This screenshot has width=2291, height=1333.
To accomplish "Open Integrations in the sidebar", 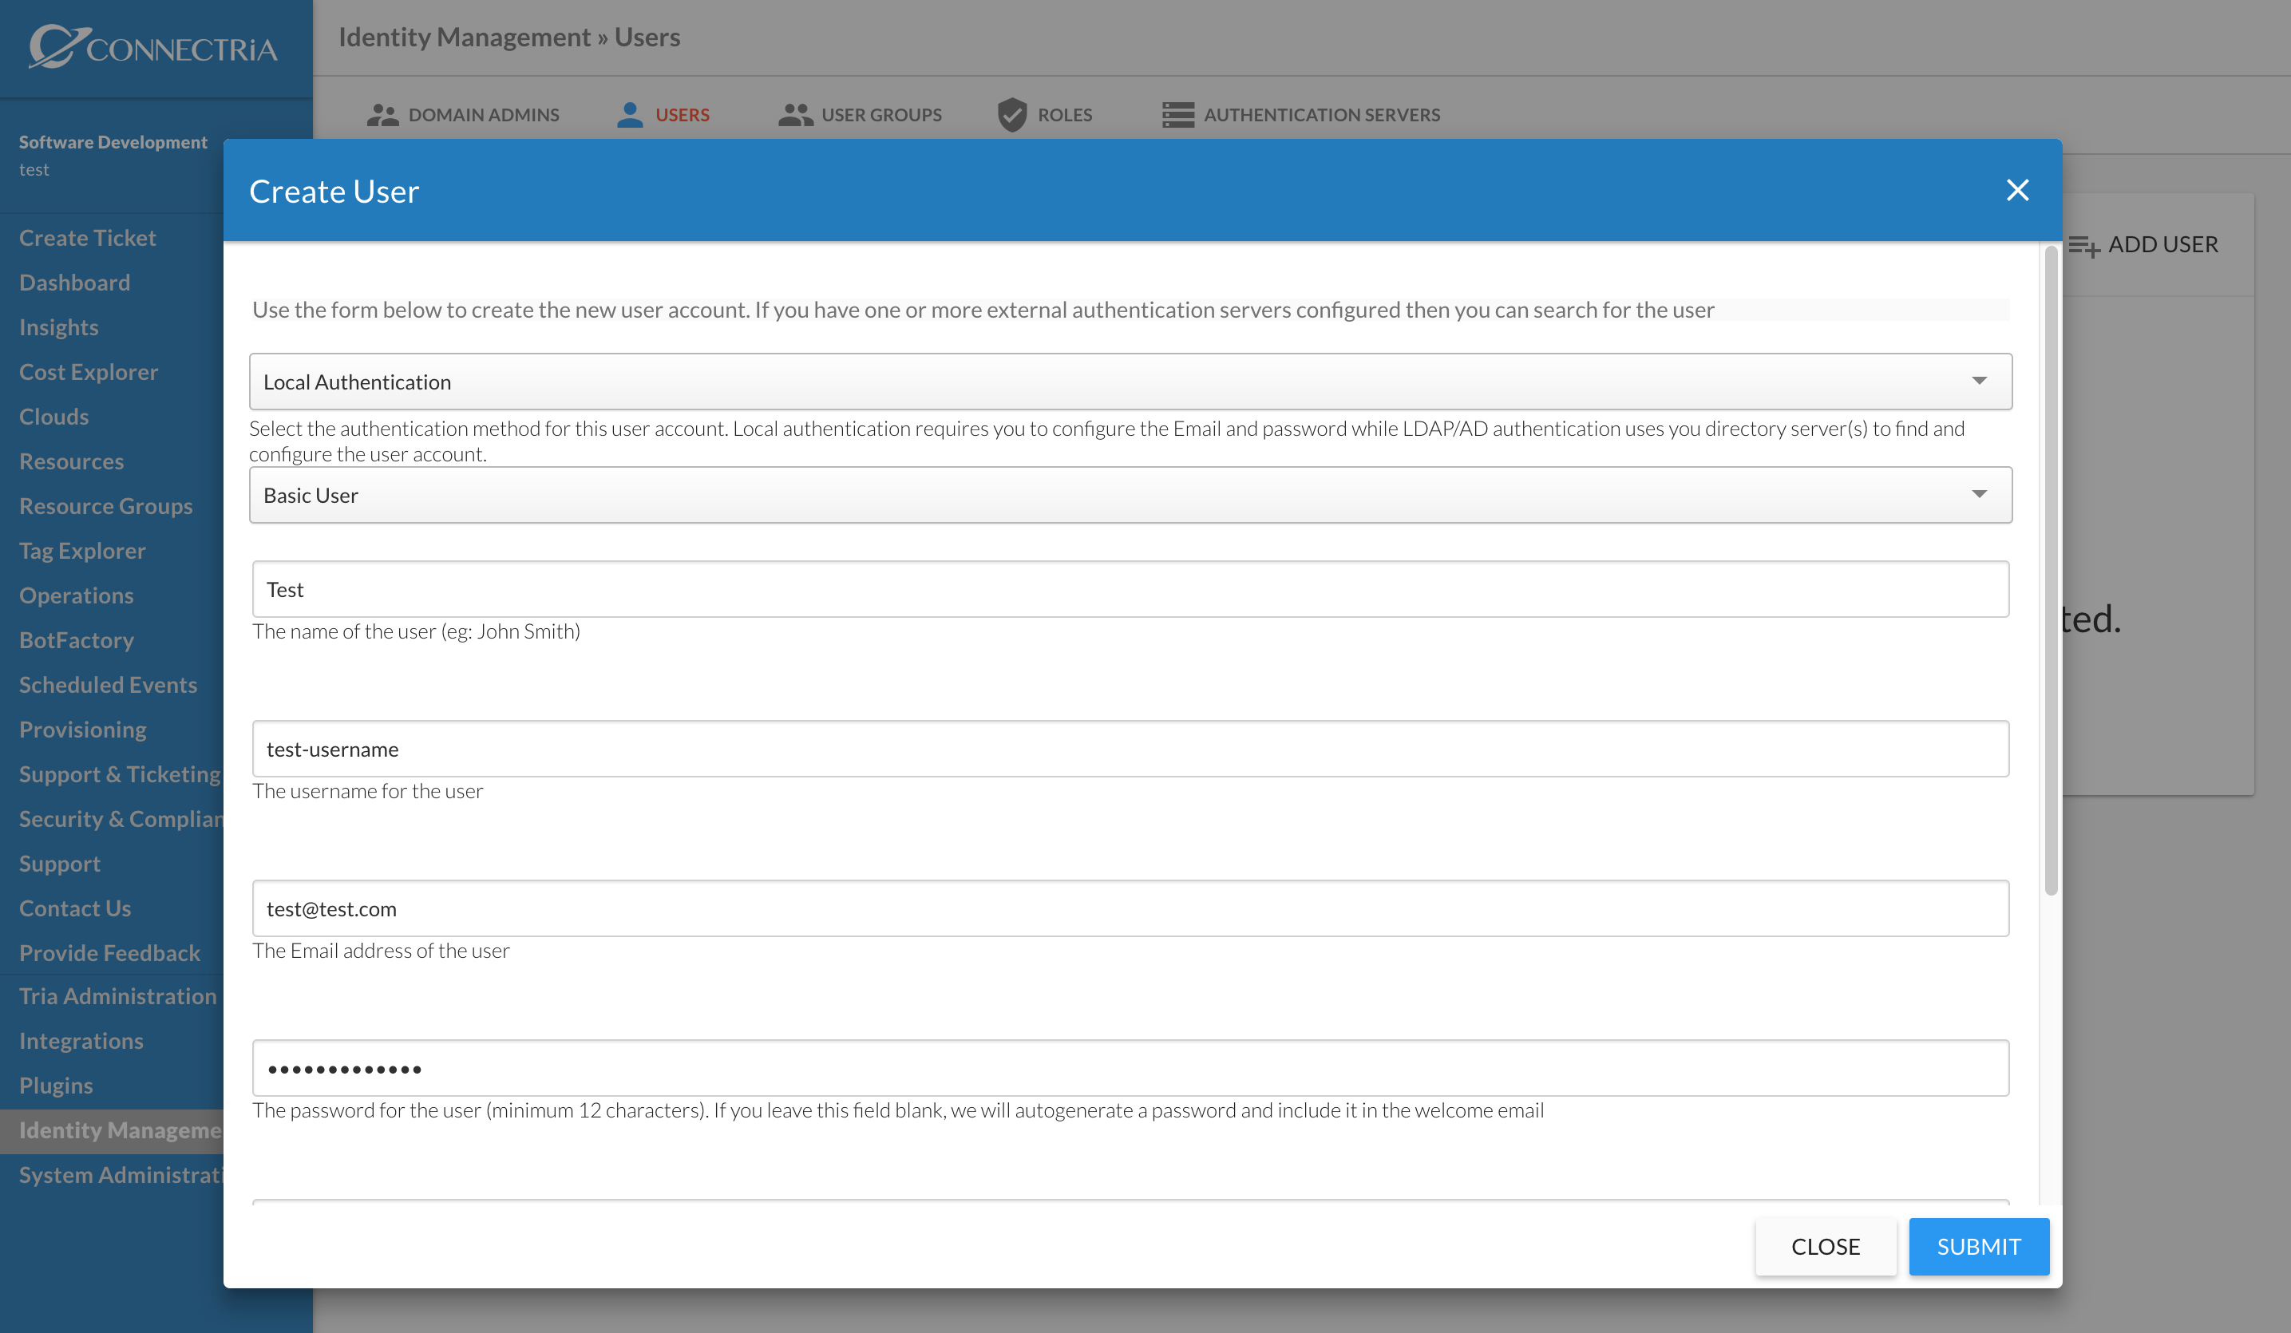I will [x=81, y=1040].
